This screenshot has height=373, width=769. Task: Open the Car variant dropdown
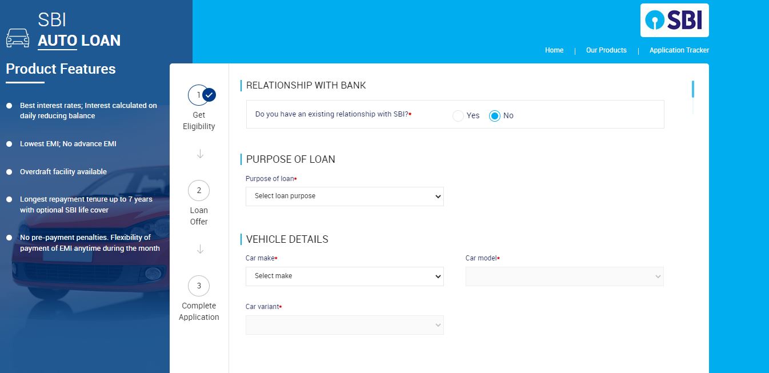345,325
